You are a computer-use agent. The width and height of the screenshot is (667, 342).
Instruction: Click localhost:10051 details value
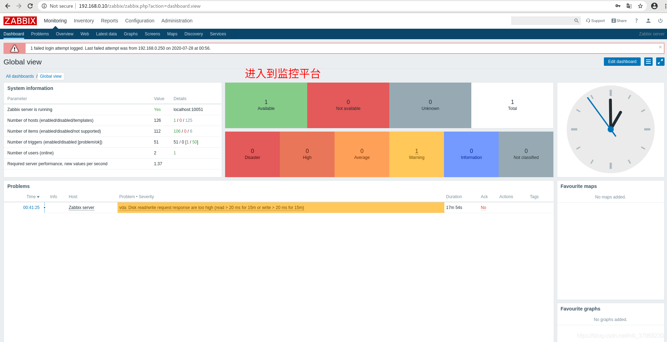(188, 110)
